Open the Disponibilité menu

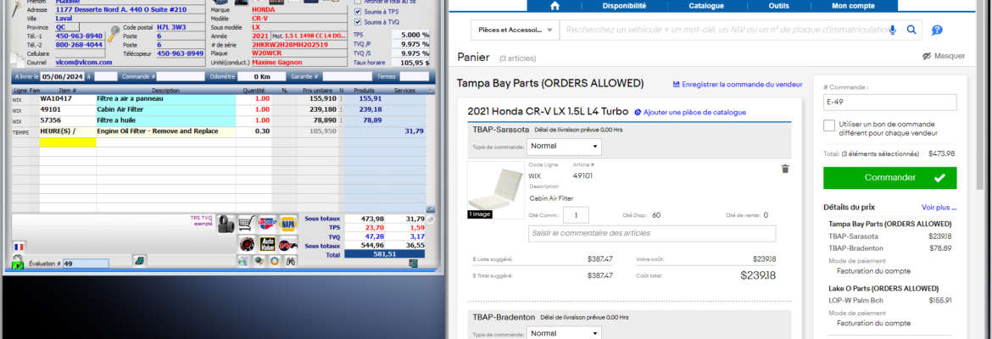pos(624,6)
